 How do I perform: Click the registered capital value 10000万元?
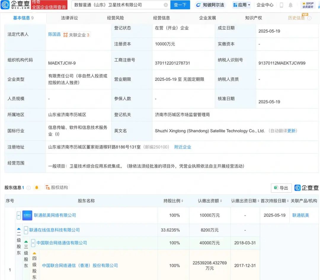point(165,44)
